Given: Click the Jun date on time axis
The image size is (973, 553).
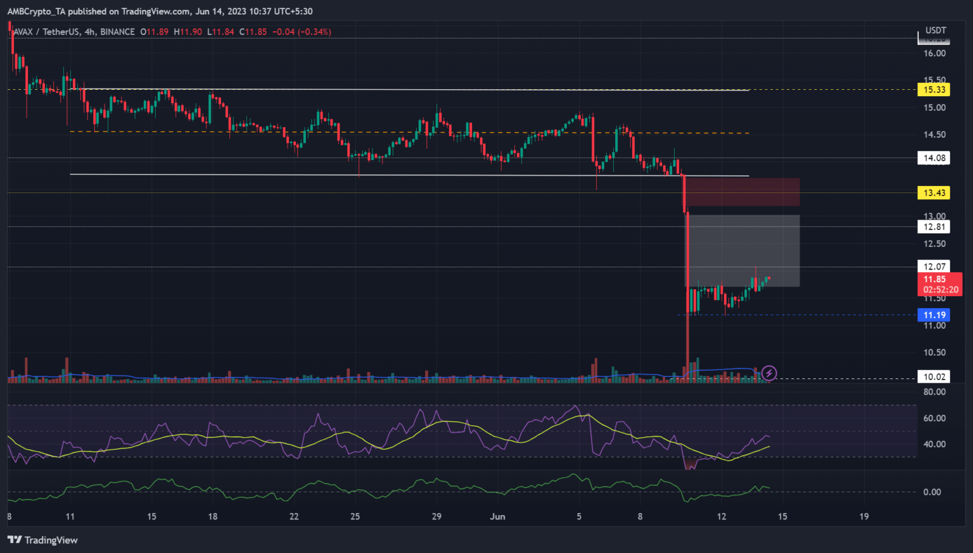Looking at the screenshot, I should coord(497,516).
